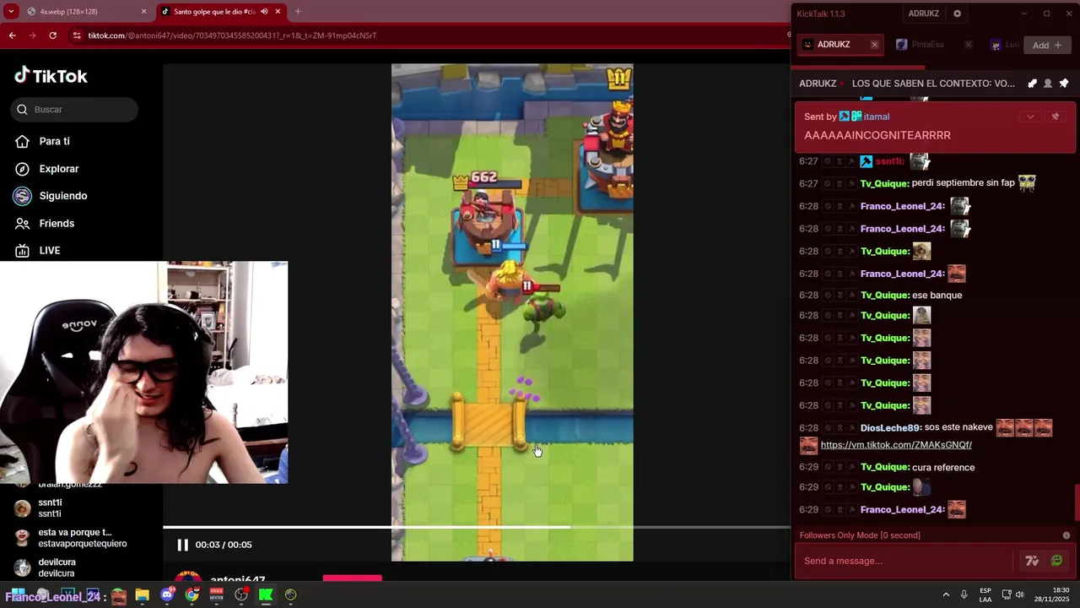Open KickTalk settings gear

click(x=957, y=14)
